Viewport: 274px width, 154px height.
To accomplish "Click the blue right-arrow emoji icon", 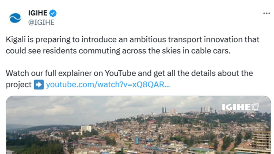I will pyautogui.click(x=39, y=85).
